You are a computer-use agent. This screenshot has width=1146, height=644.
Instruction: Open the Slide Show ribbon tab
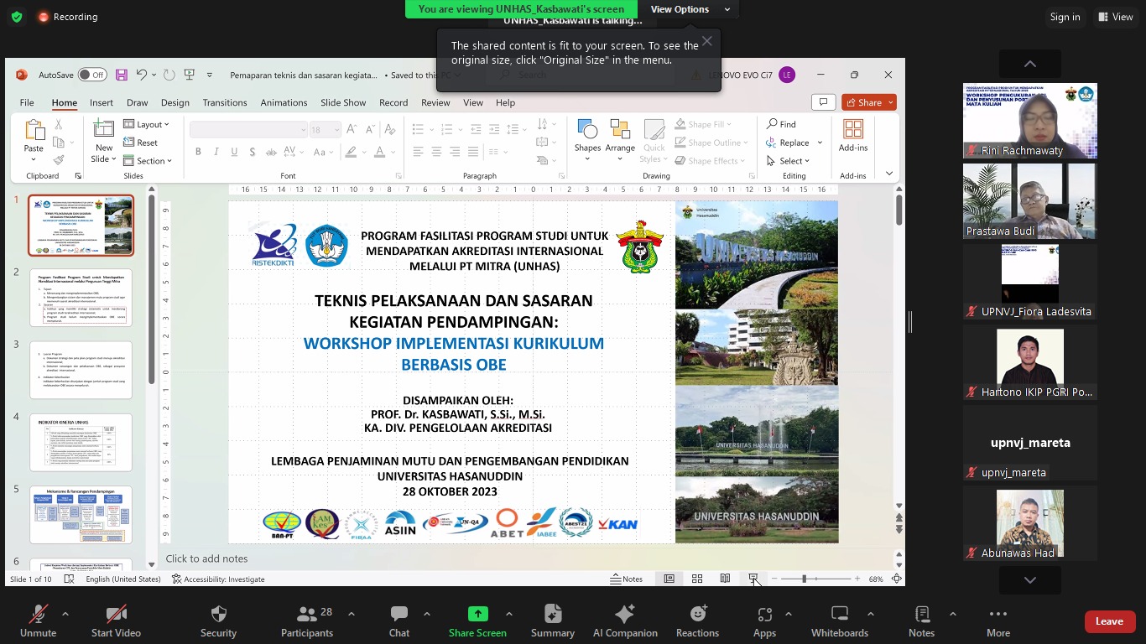coord(343,102)
